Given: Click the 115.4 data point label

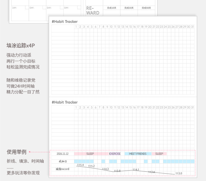Looking at the screenshot, I should click(80, 165).
